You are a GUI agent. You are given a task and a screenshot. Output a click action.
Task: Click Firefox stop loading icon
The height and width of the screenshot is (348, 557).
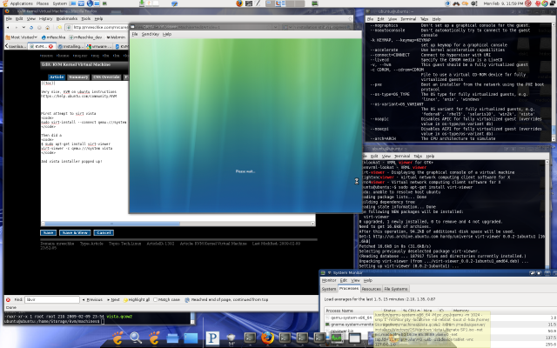pyautogui.click(x=39, y=27)
